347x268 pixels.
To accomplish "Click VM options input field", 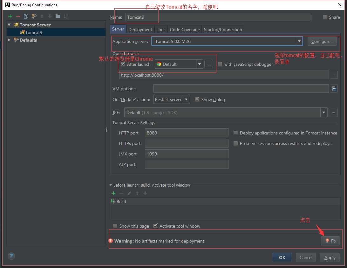I will [x=241, y=89].
